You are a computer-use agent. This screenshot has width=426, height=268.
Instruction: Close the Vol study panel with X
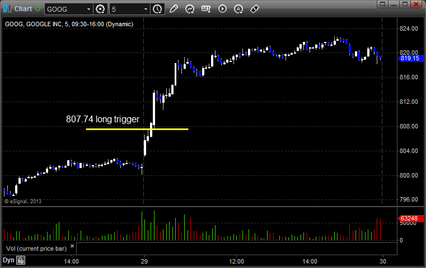72,246
